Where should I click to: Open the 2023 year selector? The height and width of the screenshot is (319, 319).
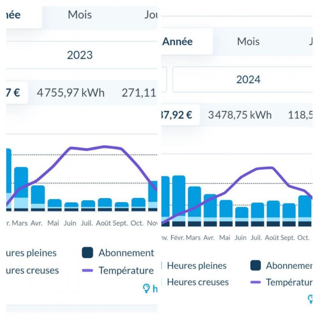click(x=80, y=55)
